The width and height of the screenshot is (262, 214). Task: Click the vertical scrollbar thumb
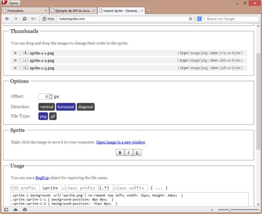(x=258, y=101)
